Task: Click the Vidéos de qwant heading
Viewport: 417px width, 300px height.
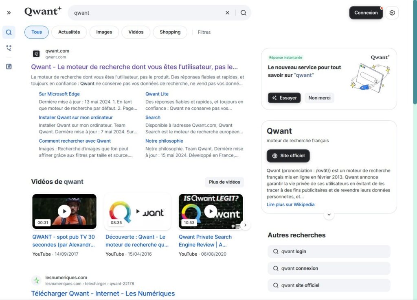Action: (57, 182)
